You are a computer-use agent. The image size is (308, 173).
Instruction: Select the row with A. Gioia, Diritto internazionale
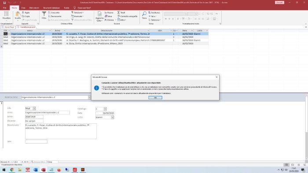(x=106, y=43)
